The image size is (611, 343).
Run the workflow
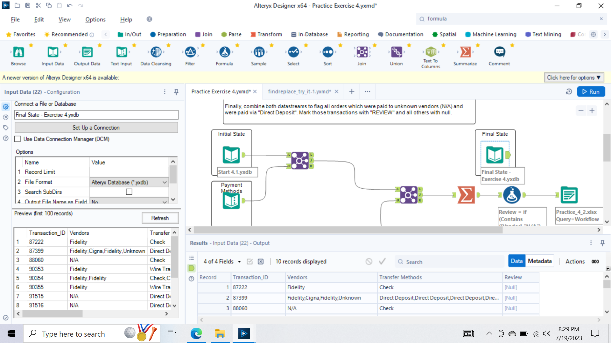coord(591,92)
